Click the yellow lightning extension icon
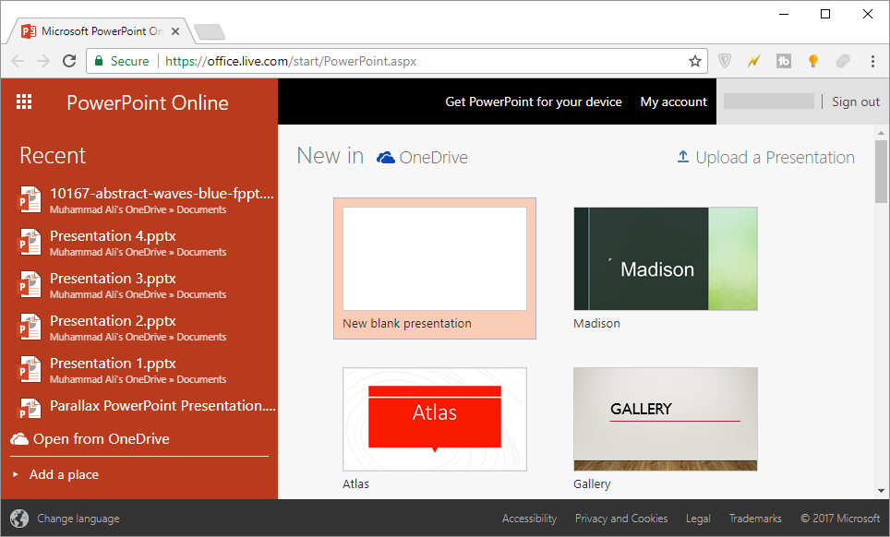 click(753, 61)
